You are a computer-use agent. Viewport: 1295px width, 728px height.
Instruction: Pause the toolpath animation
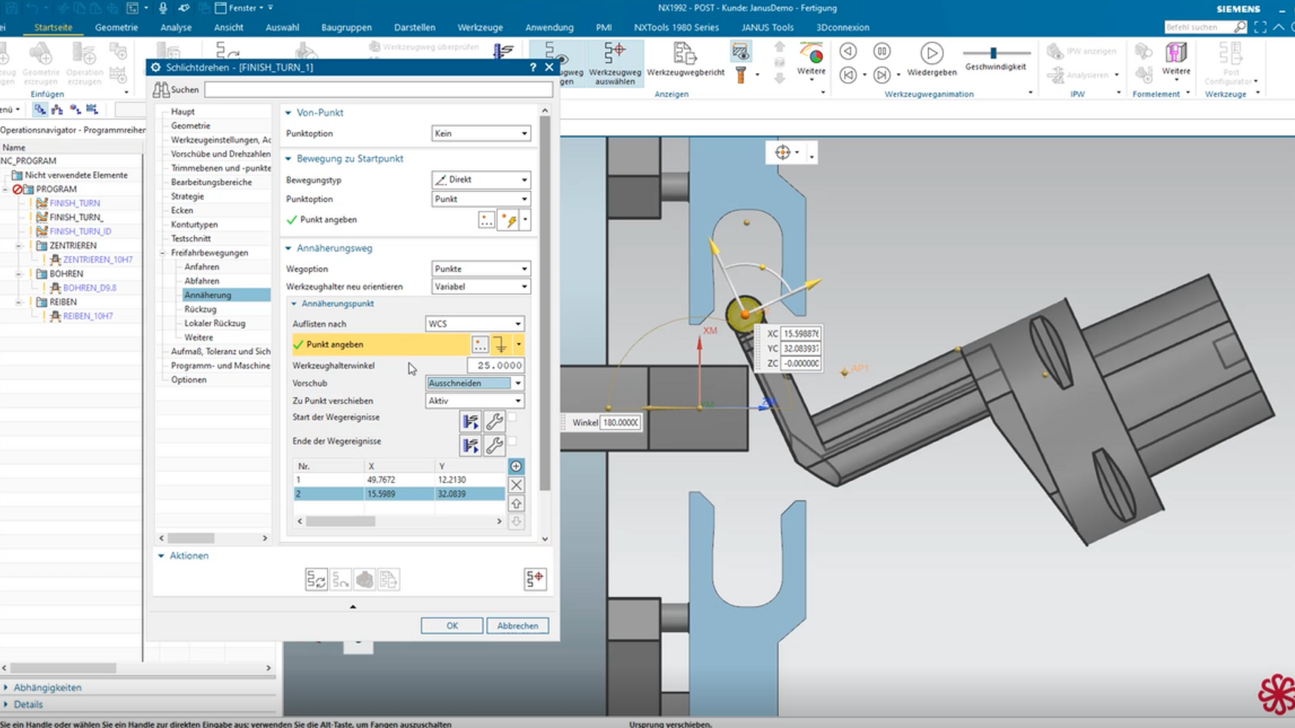pos(882,52)
